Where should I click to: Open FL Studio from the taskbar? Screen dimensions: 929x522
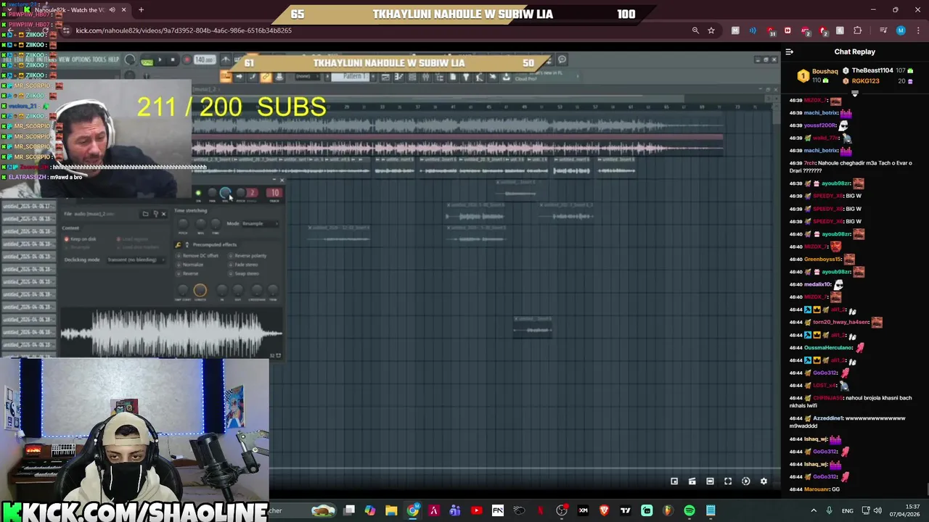668,510
